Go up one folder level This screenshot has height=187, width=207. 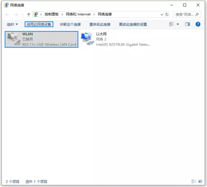pos(29,14)
